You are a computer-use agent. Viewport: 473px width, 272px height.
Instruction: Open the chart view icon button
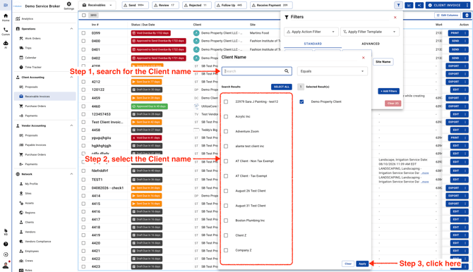coord(409,5)
